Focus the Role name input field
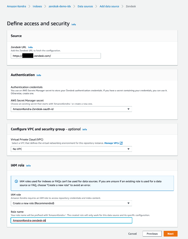188x239 pixels. pyautogui.click(x=71, y=221)
